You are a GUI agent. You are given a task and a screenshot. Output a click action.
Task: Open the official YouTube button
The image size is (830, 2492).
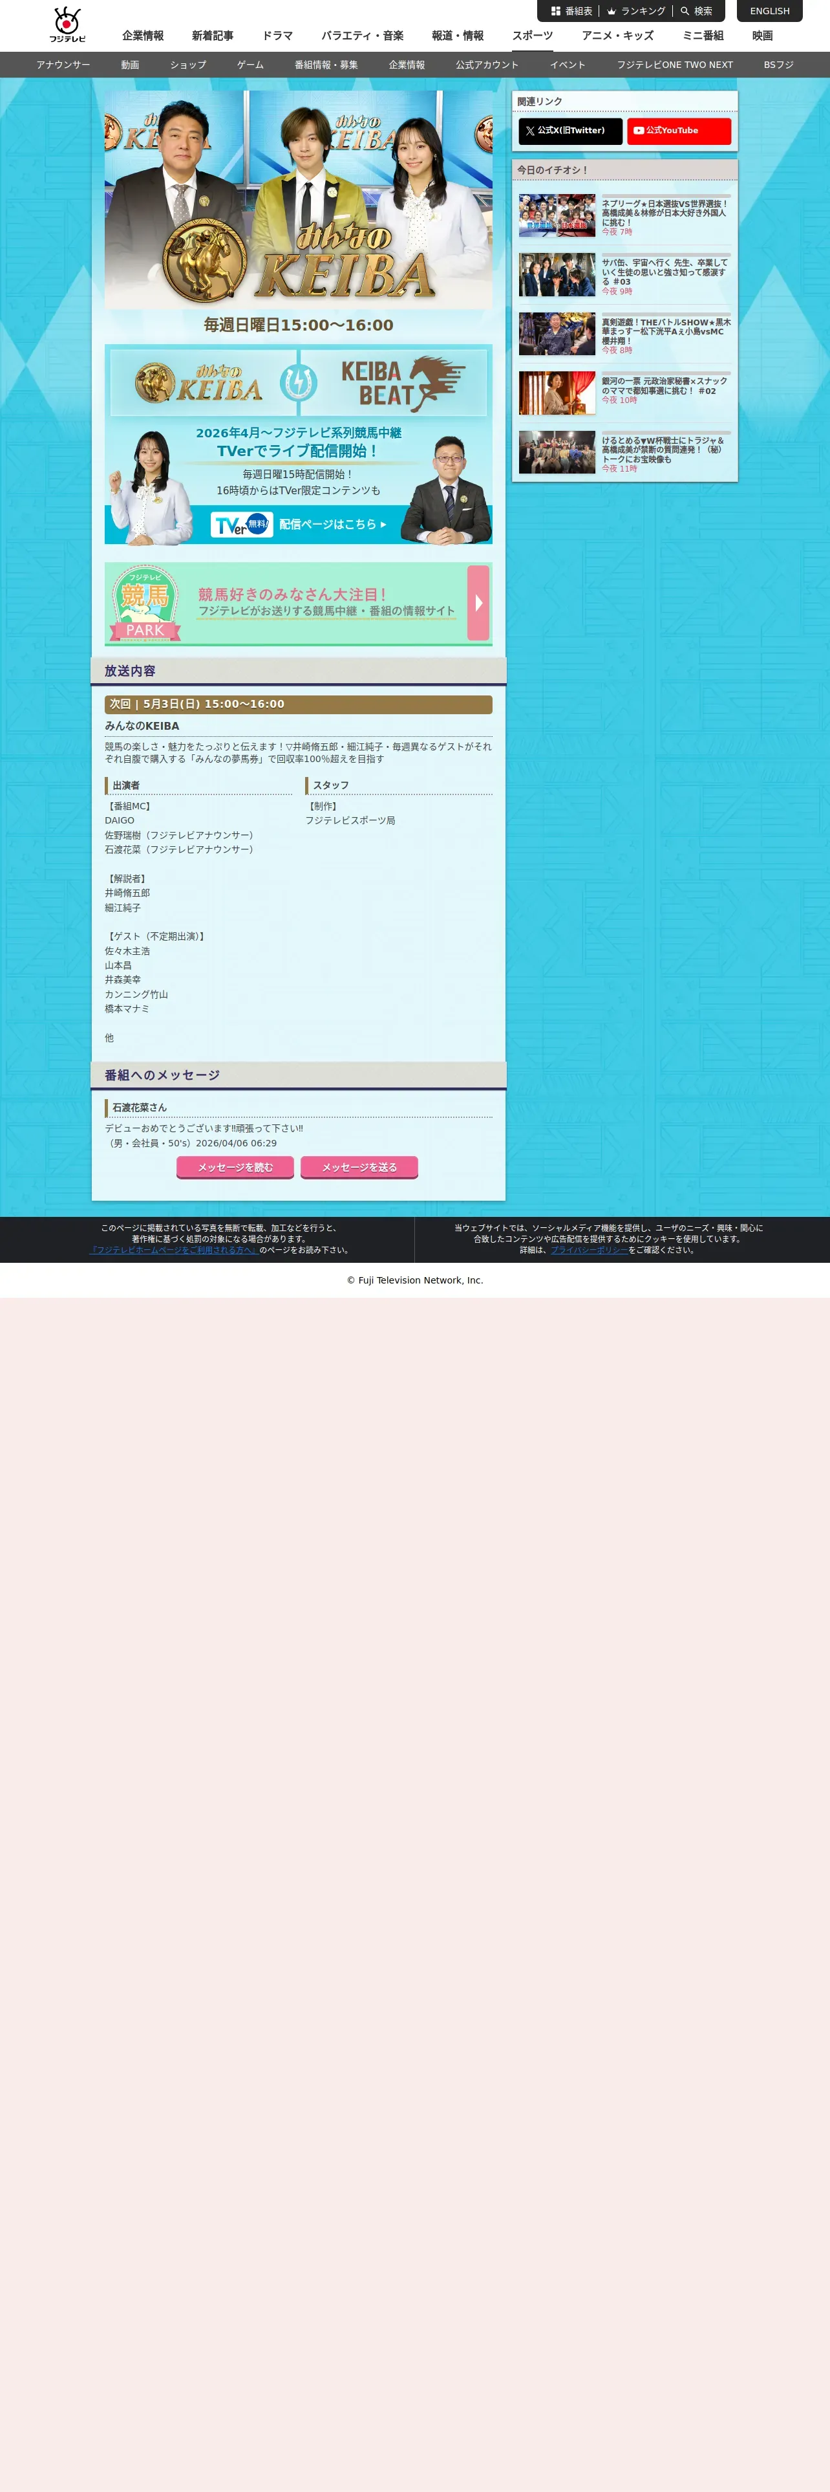click(x=678, y=131)
